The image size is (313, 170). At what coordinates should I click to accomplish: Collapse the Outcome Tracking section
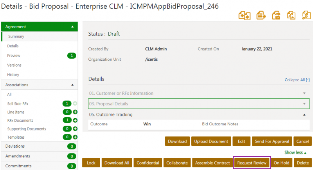(x=304, y=115)
